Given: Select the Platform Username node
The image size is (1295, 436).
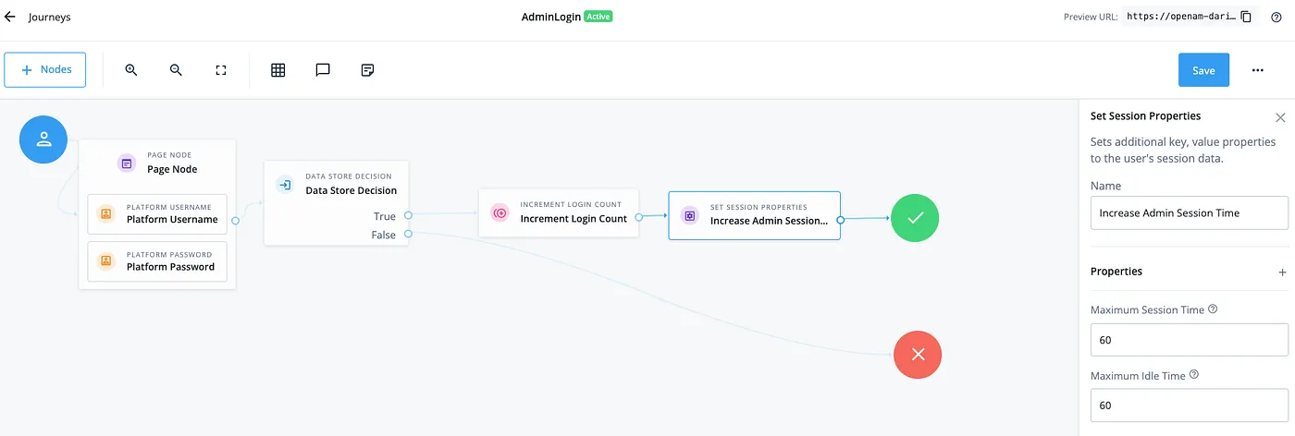Looking at the screenshot, I should (157, 214).
